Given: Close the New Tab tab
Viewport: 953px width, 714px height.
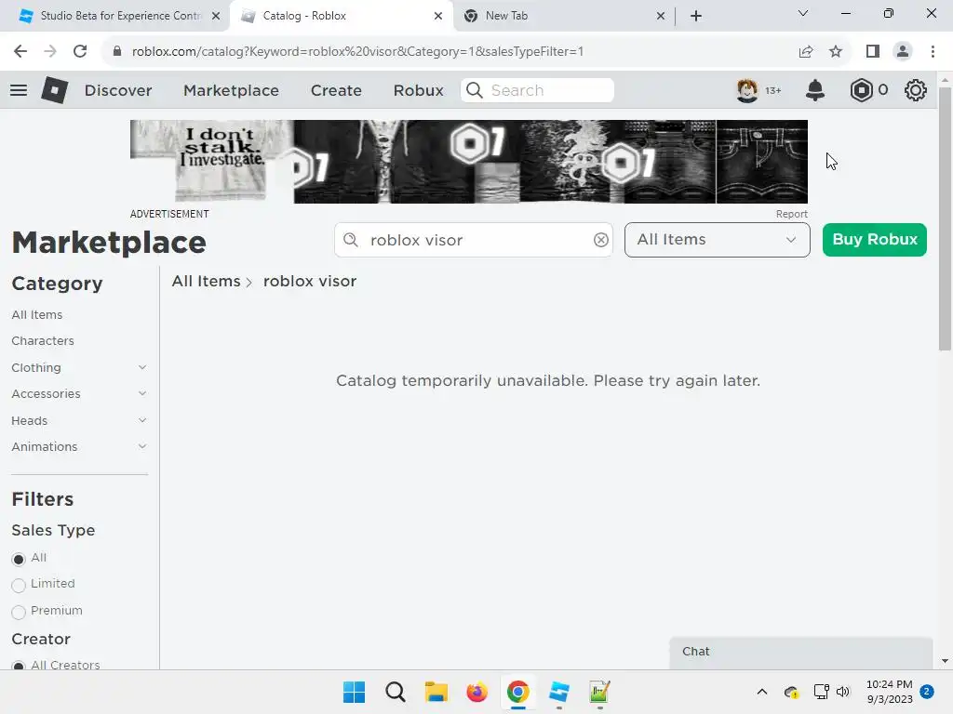Looking at the screenshot, I should tap(661, 16).
